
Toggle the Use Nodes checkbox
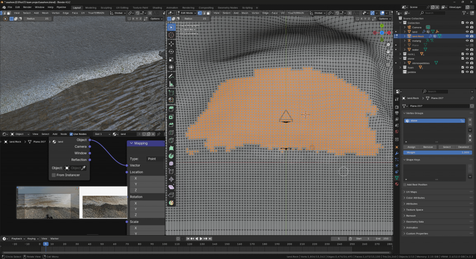[x=71, y=134]
